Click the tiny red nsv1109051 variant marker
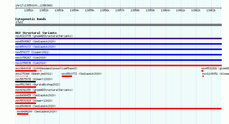The width and height of the screenshot is (229, 124). (x=203, y=76)
